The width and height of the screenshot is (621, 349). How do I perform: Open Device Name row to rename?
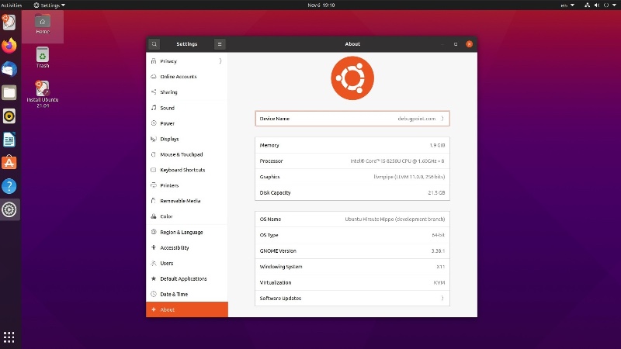pos(352,119)
